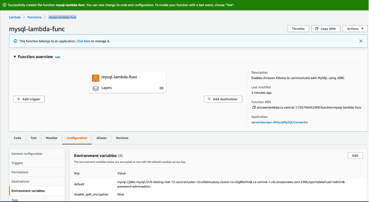
Task: Click the Environment variables (4) heading
Action: click(x=98, y=155)
